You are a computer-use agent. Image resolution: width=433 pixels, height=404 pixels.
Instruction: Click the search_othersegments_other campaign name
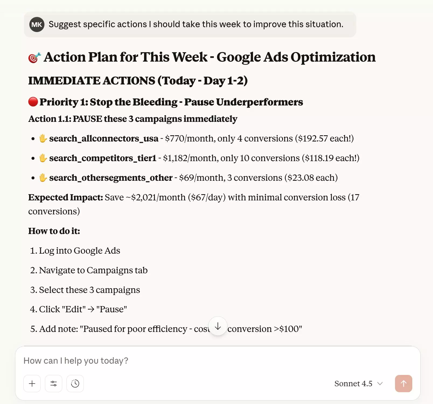coord(111,178)
